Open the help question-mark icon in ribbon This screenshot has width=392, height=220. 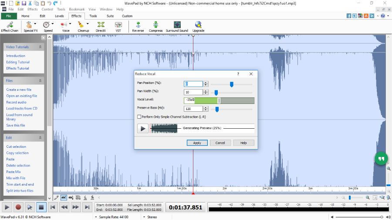(383, 16)
